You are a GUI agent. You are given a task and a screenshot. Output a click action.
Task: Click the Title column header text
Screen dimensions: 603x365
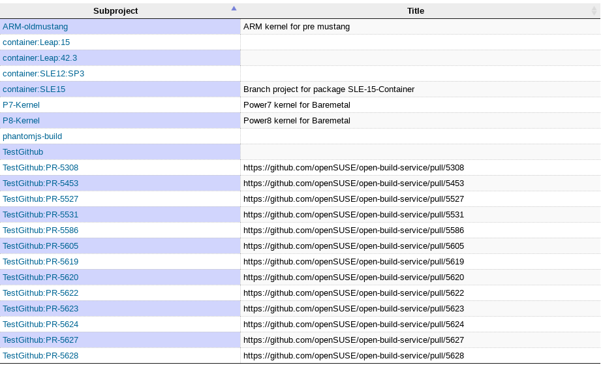(x=416, y=11)
